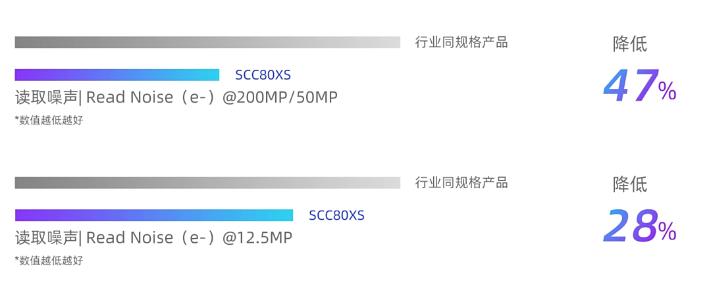Click 降低 heading above the 28% value
Image resolution: width=711 pixels, height=302 pixels.
tap(630, 184)
